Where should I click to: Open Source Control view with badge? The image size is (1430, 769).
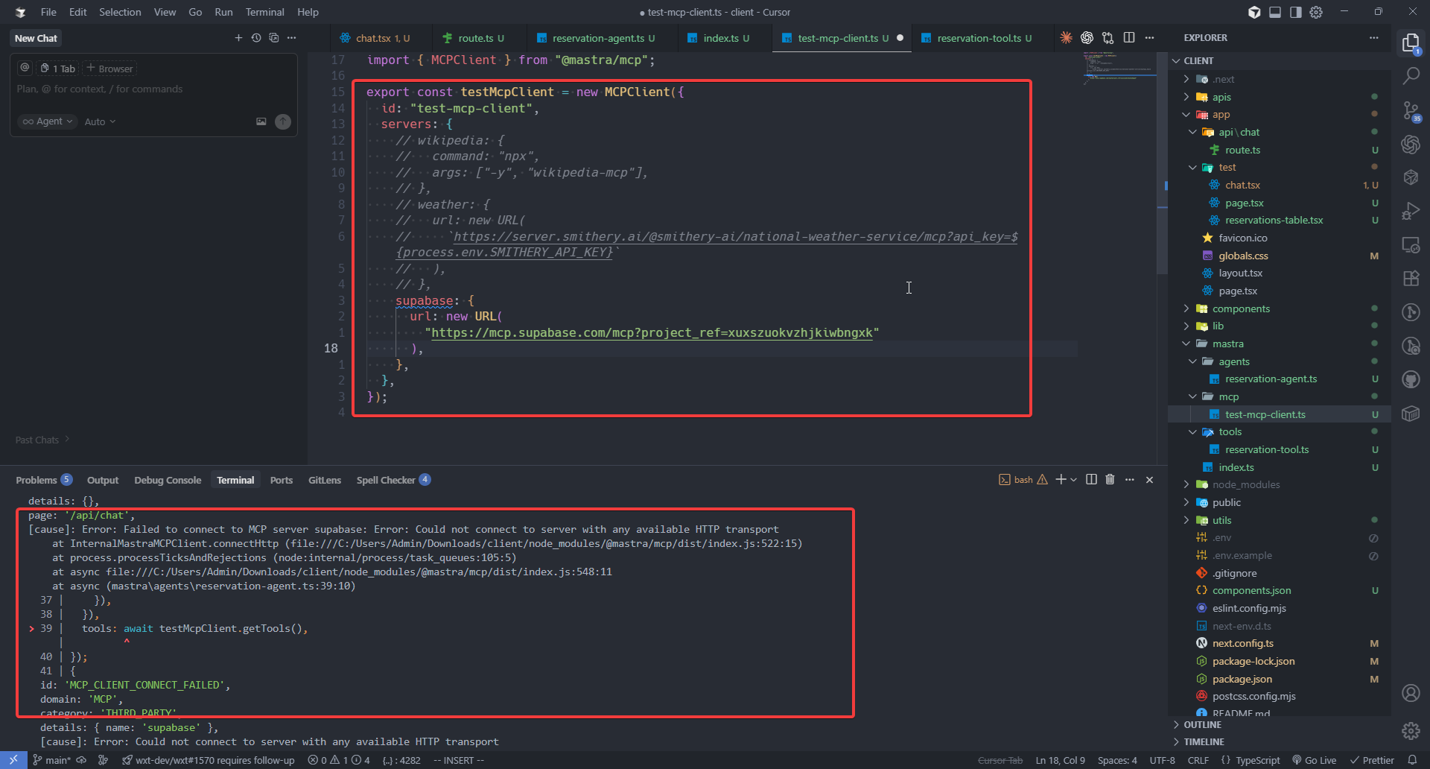coord(1411,111)
